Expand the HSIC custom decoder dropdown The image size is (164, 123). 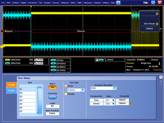115,88
